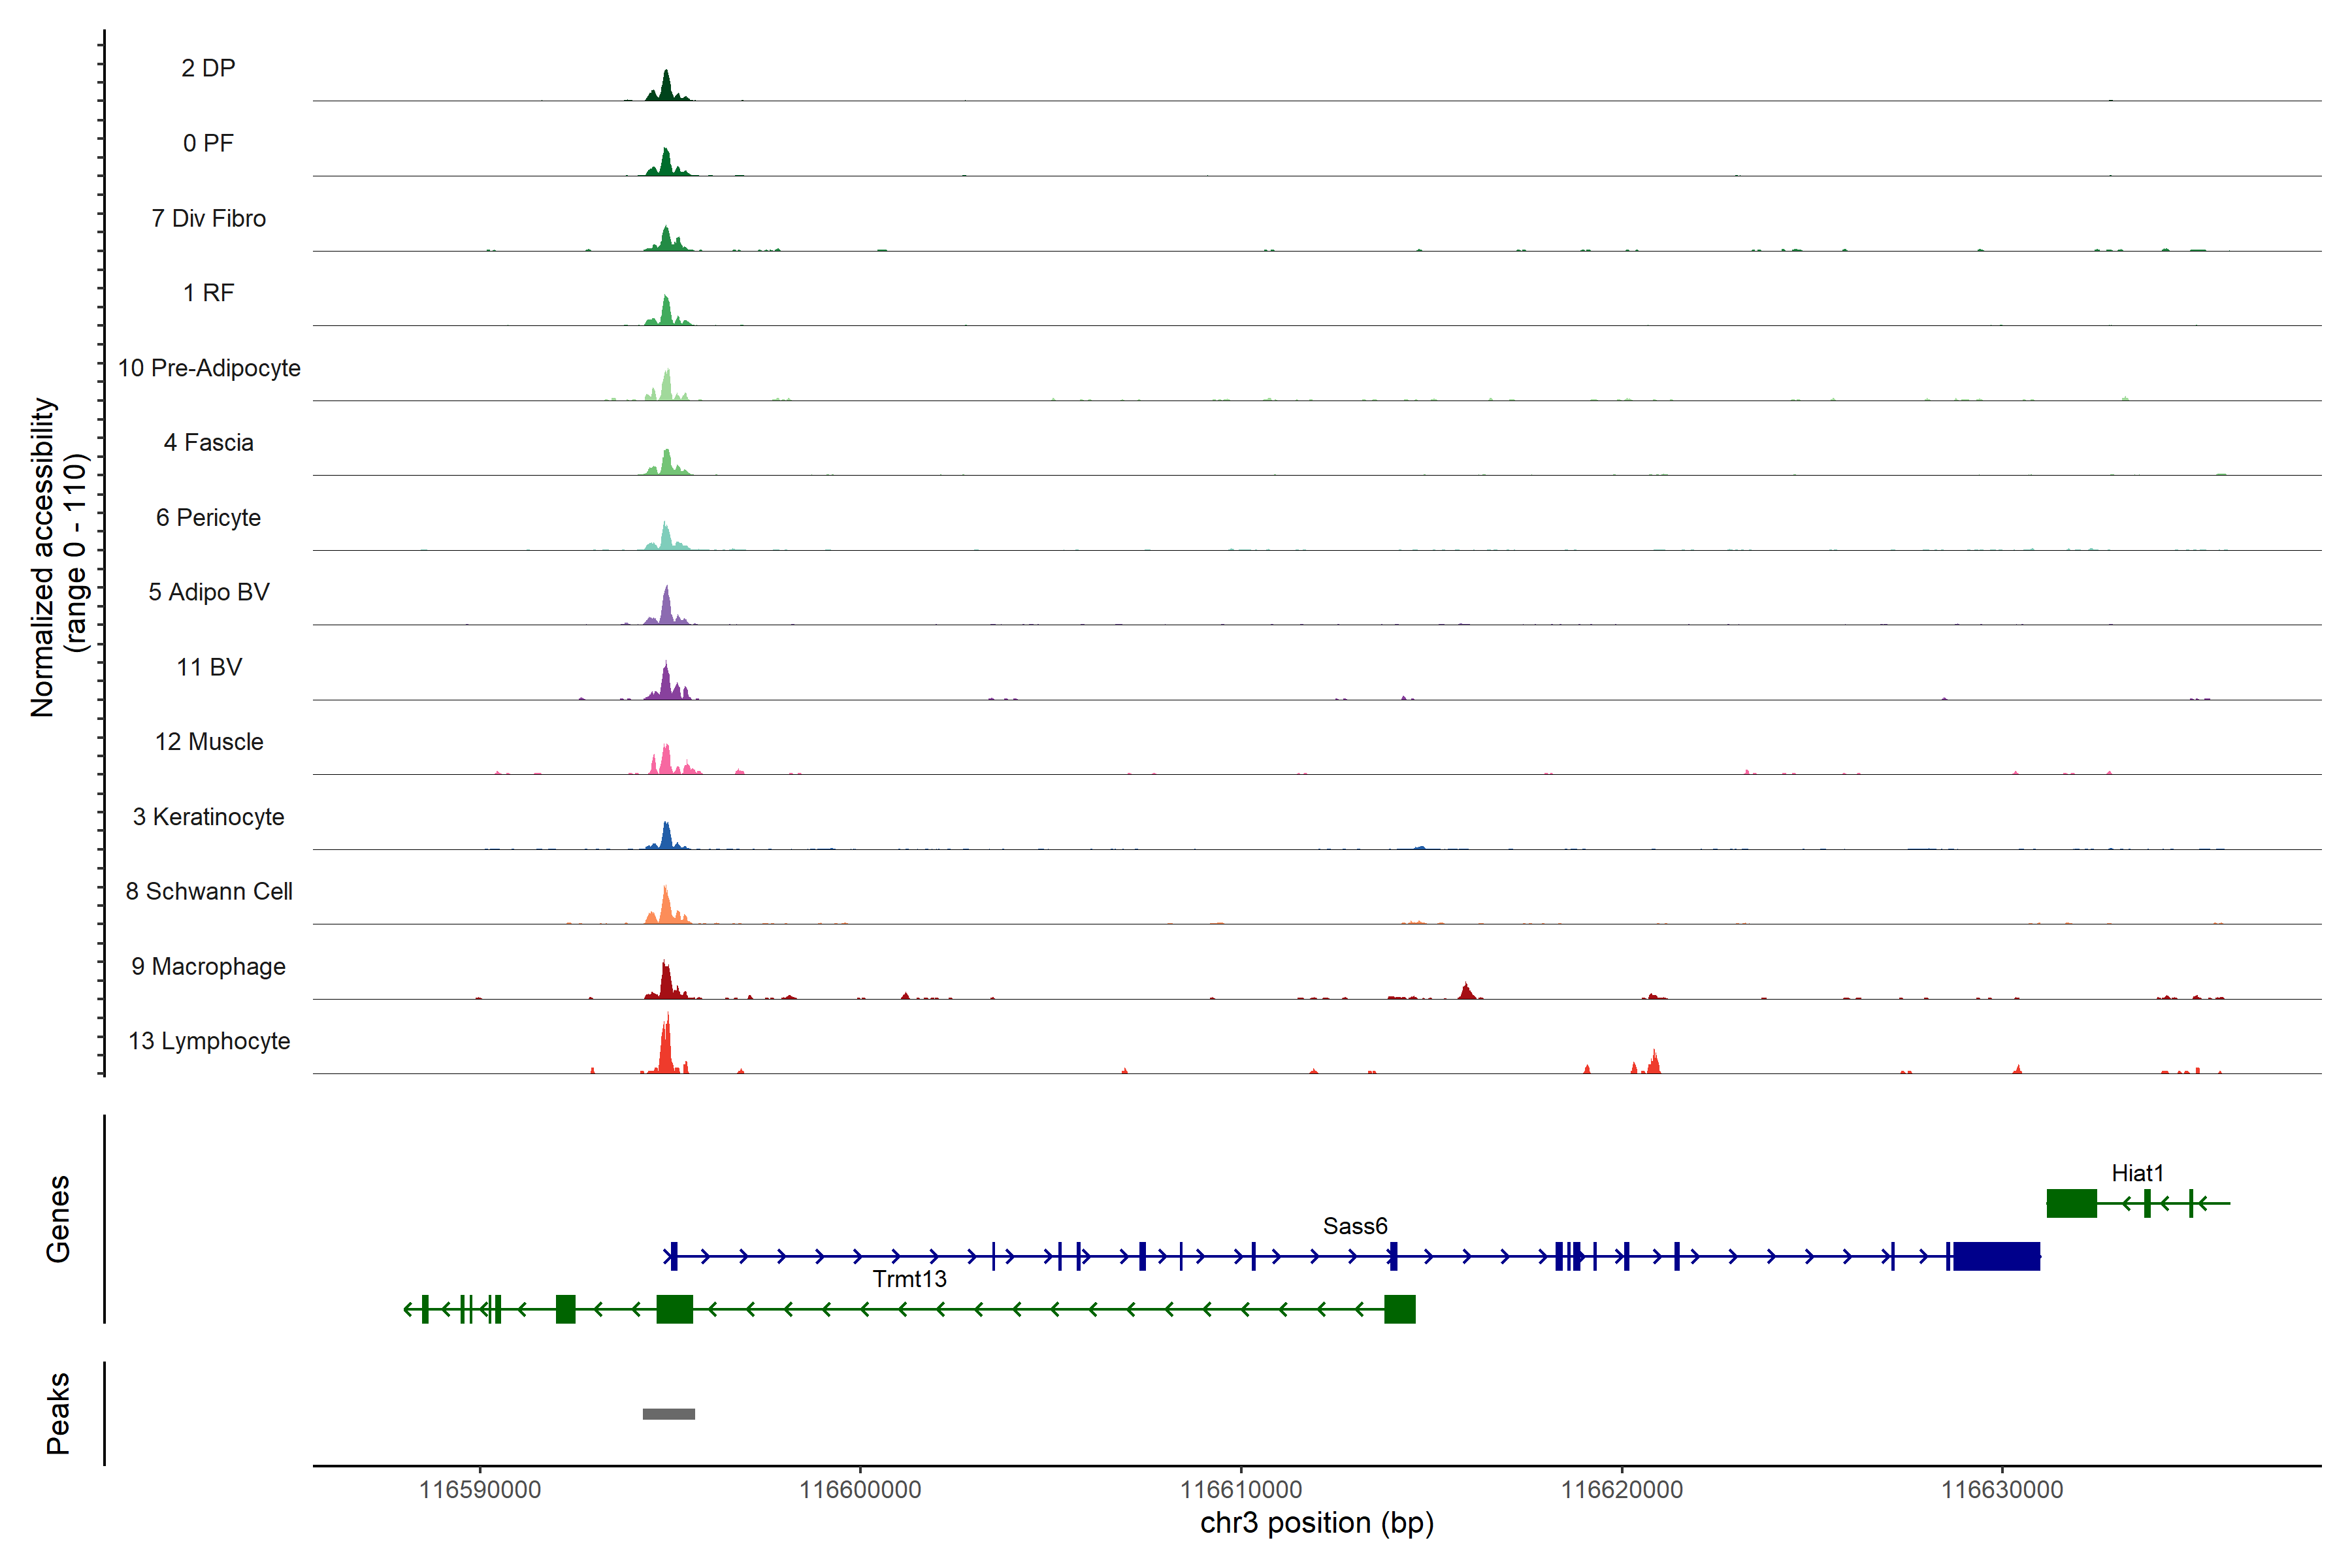Screen dimensions: 2352x1568
Task: Select the large dark blue Sass6 terminal exon
Action: (x=1996, y=1256)
